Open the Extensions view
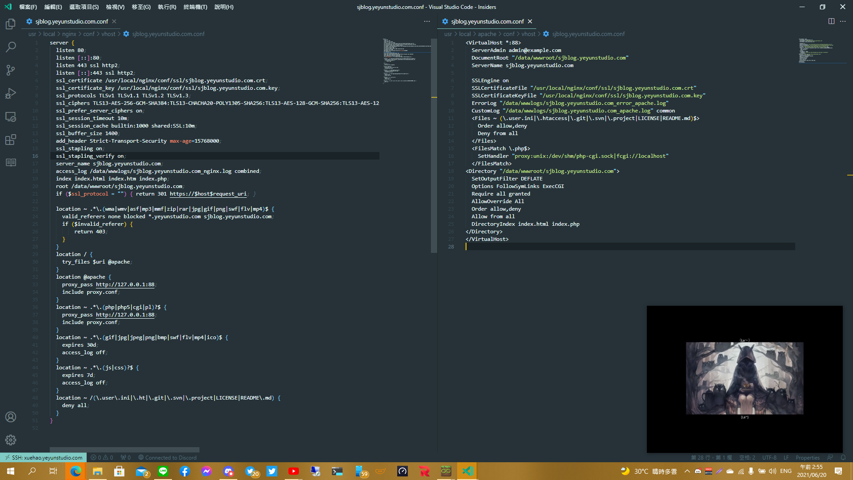 click(11, 140)
